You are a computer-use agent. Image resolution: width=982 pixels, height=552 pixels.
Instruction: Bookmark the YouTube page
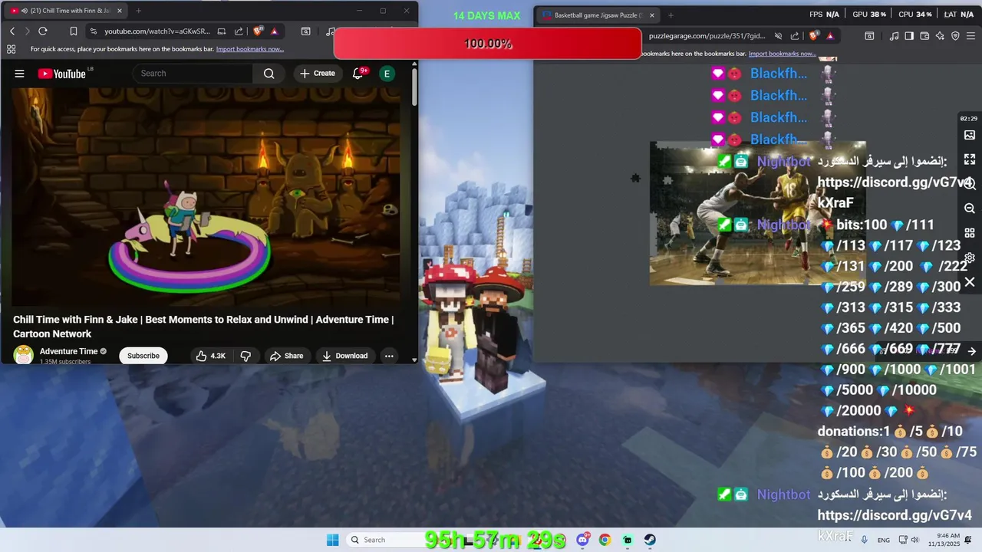tap(74, 31)
